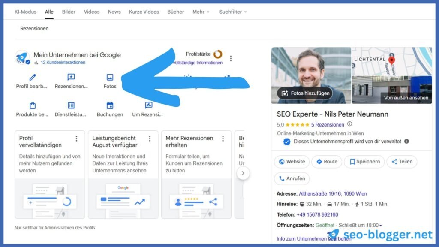
Task: Switch to the Bilder tab
Action: 69,12
